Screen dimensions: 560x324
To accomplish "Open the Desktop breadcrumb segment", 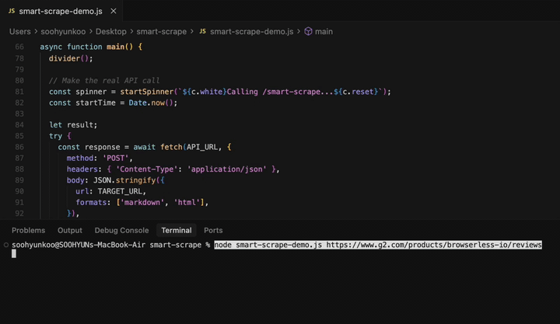I will [x=110, y=31].
